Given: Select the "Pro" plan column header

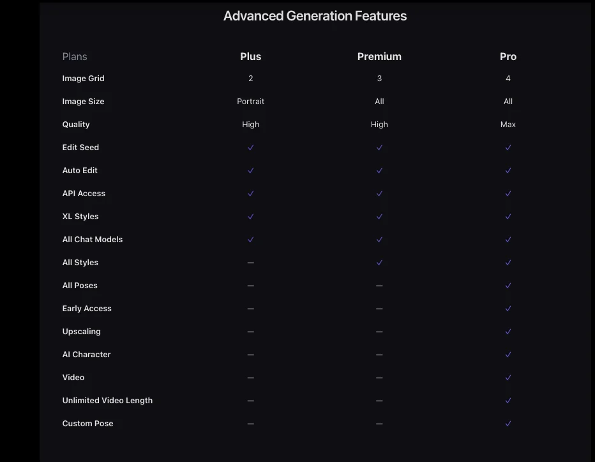Looking at the screenshot, I should pyautogui.click(x=508, y=57).
